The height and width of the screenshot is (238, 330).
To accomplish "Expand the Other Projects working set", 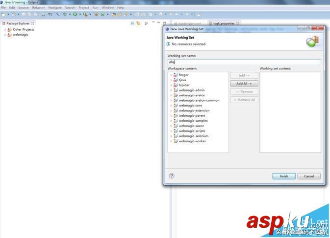I will pyautogui.click(x=5, y=29).
